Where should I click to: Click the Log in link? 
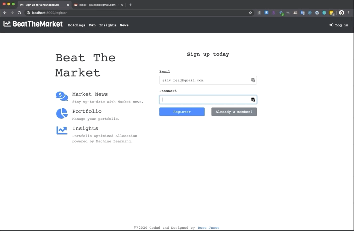339,25
